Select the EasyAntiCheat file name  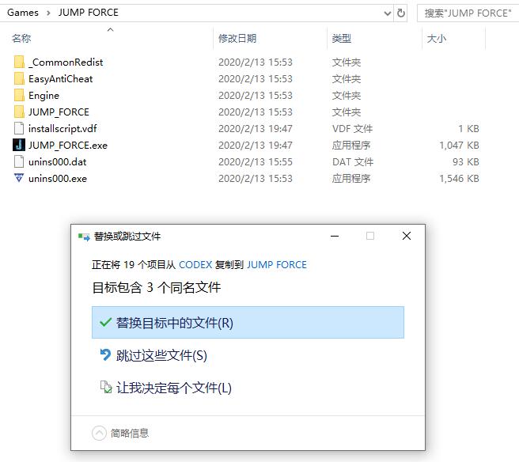(61, 79)
